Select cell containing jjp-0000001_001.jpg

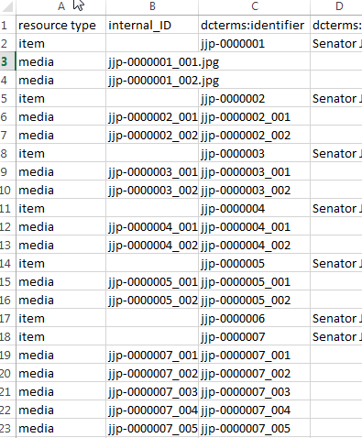pos(152,61)
